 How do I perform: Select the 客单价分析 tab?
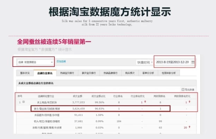[x=148, y=73]
